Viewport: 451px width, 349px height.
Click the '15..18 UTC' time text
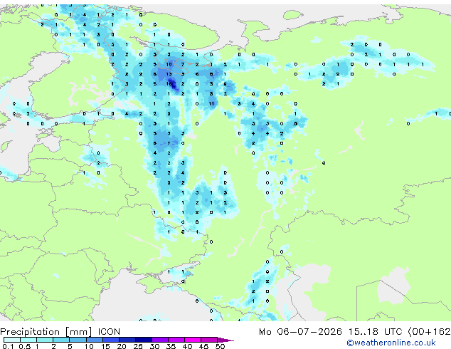(x=376, y=332)
